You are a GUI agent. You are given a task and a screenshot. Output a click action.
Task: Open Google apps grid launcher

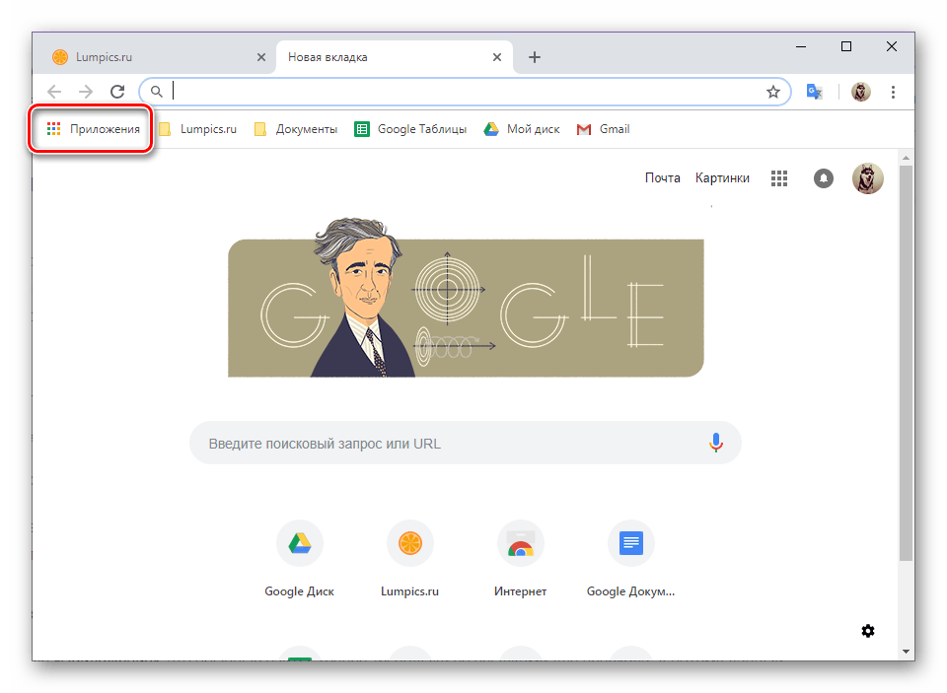point(779,178)
